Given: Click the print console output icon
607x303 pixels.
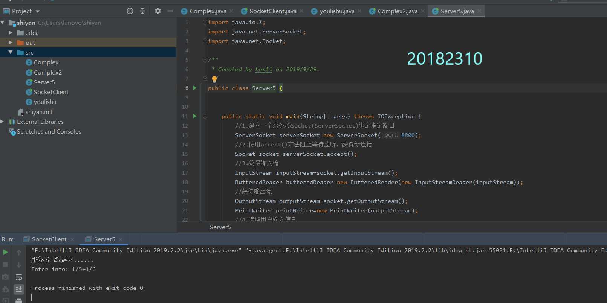Looking at the screenshot, I should (x=19, y=300).
